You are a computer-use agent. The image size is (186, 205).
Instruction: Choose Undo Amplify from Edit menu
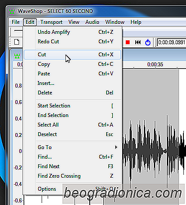(72, 32)
